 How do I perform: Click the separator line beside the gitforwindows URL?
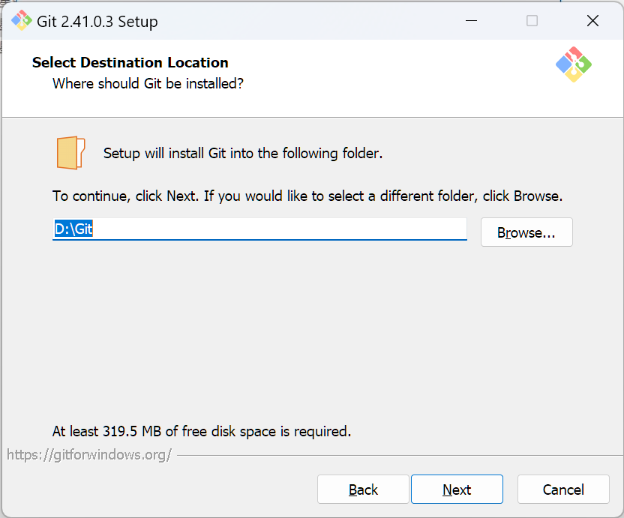pos(397,454)
